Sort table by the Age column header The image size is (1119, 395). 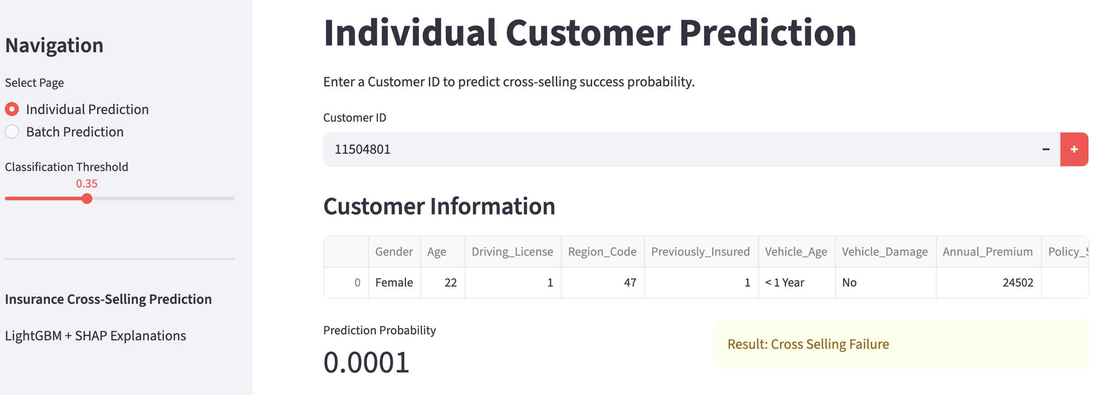(x=436, y=252)
